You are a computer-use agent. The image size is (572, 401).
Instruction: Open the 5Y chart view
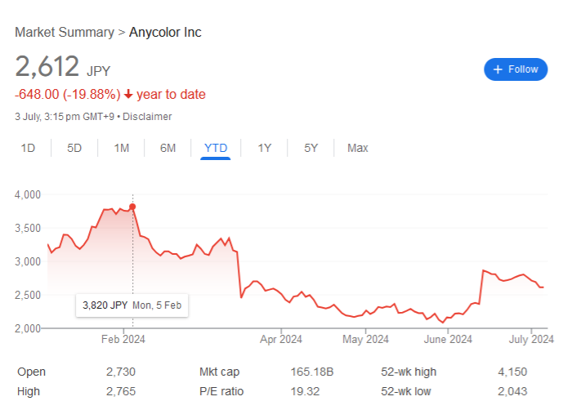pos(311,148)
